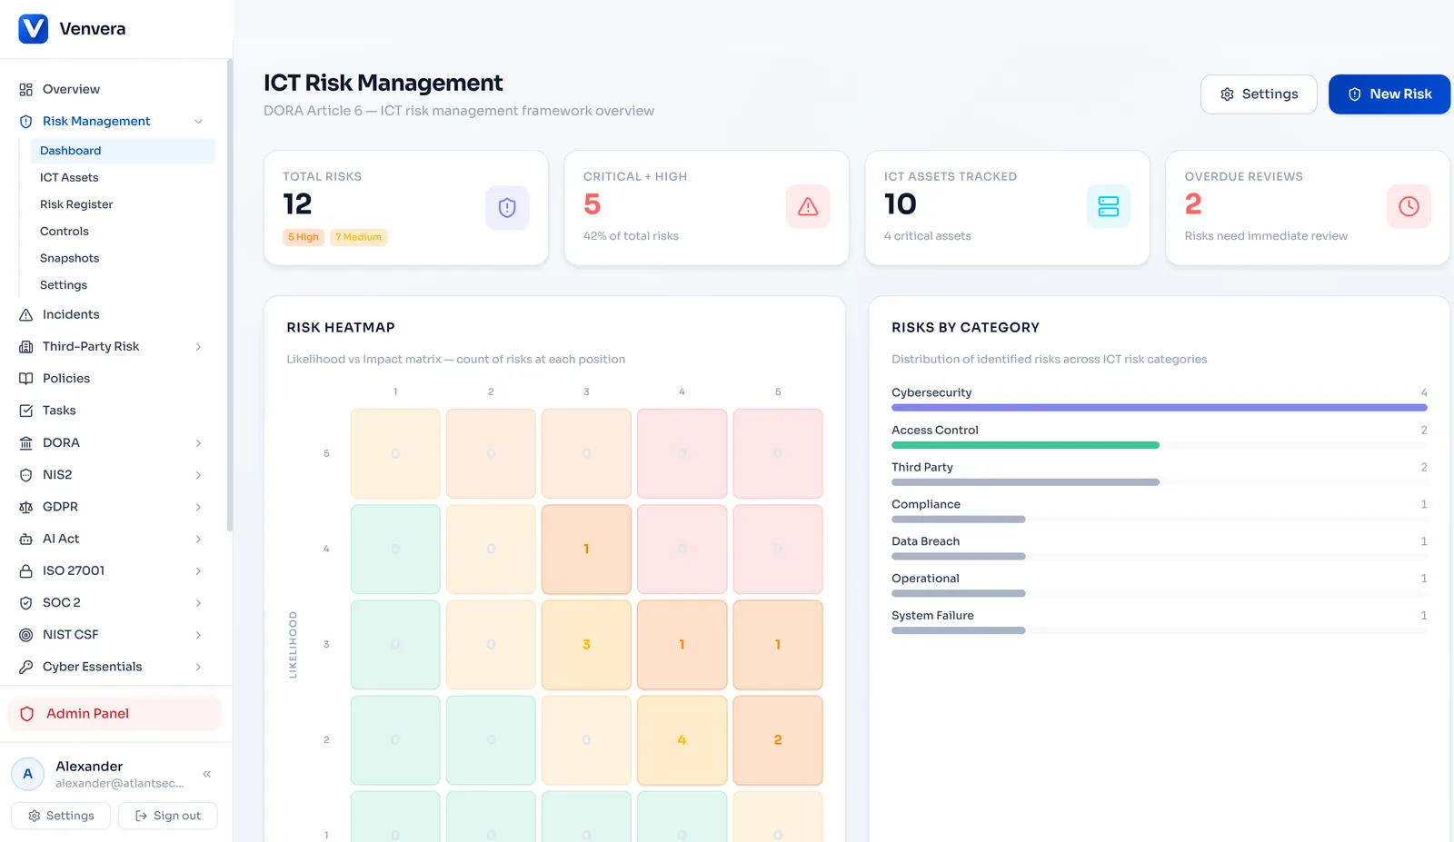This screenshot has width=1454, height=842.
Task: Open the header Settings button
Action: pos(1259,94)
